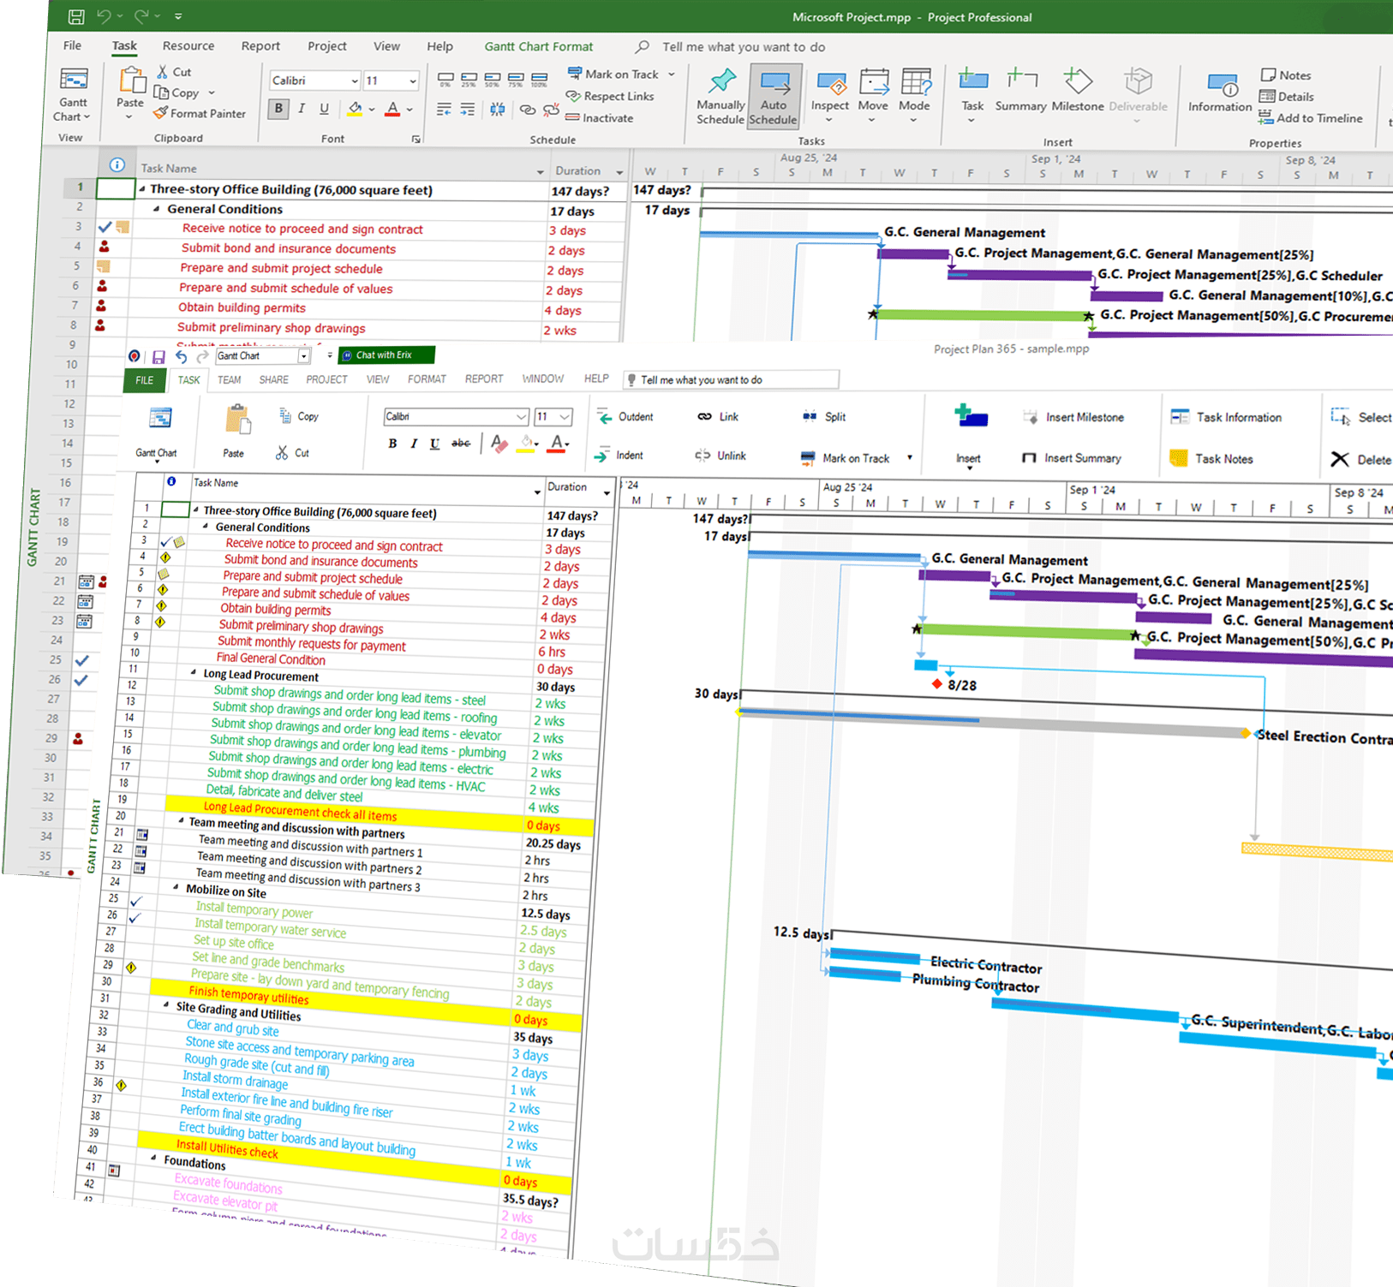Open Duration column dropdown in Project Professional

(x=619, y=172)
